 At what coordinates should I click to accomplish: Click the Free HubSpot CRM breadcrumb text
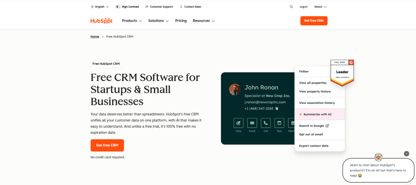point(120,37)
